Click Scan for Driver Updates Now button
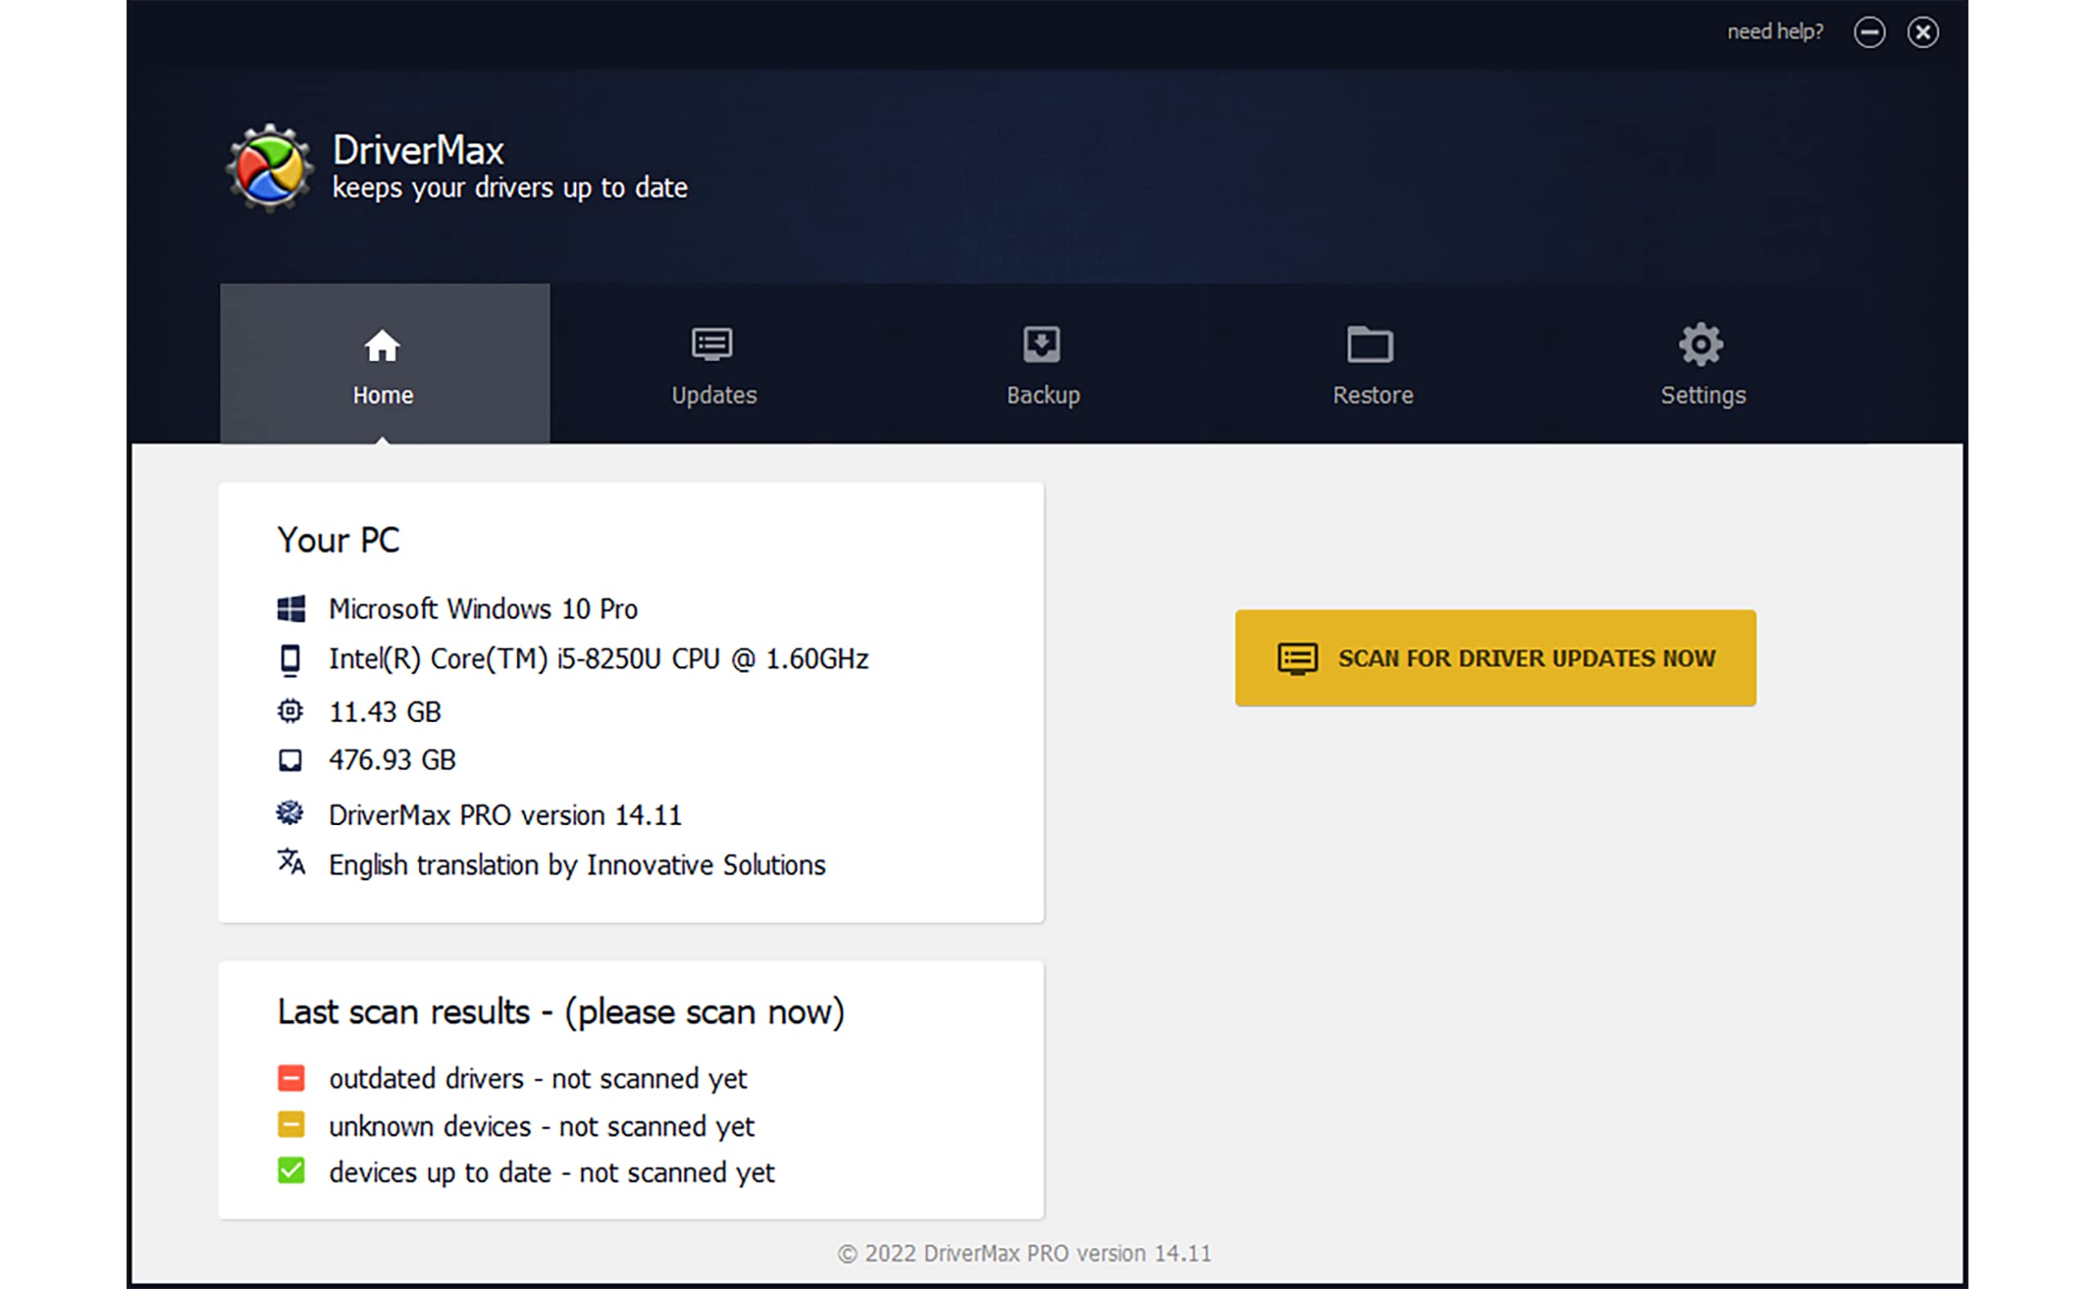 [1495, 657]
